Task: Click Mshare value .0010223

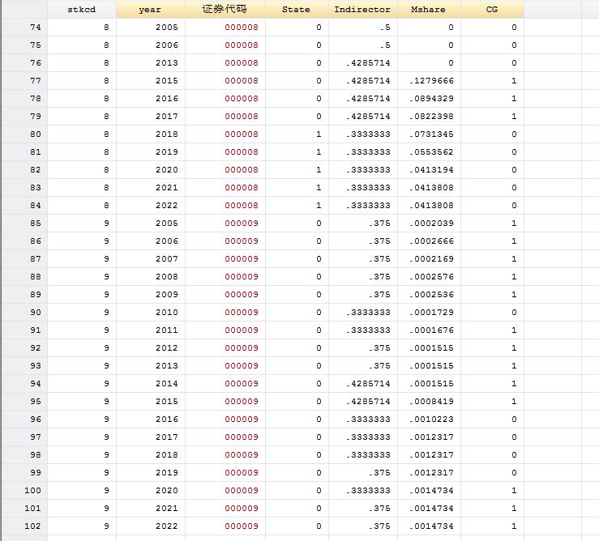Action: (x=429, y=420)
